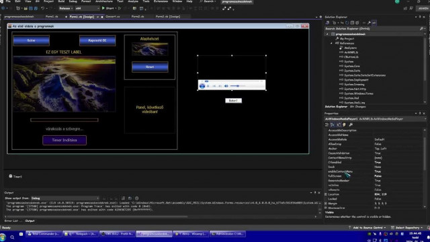Click play button on media player control
The width and height of the screenshot is (430, 242).
pos(202,86)
